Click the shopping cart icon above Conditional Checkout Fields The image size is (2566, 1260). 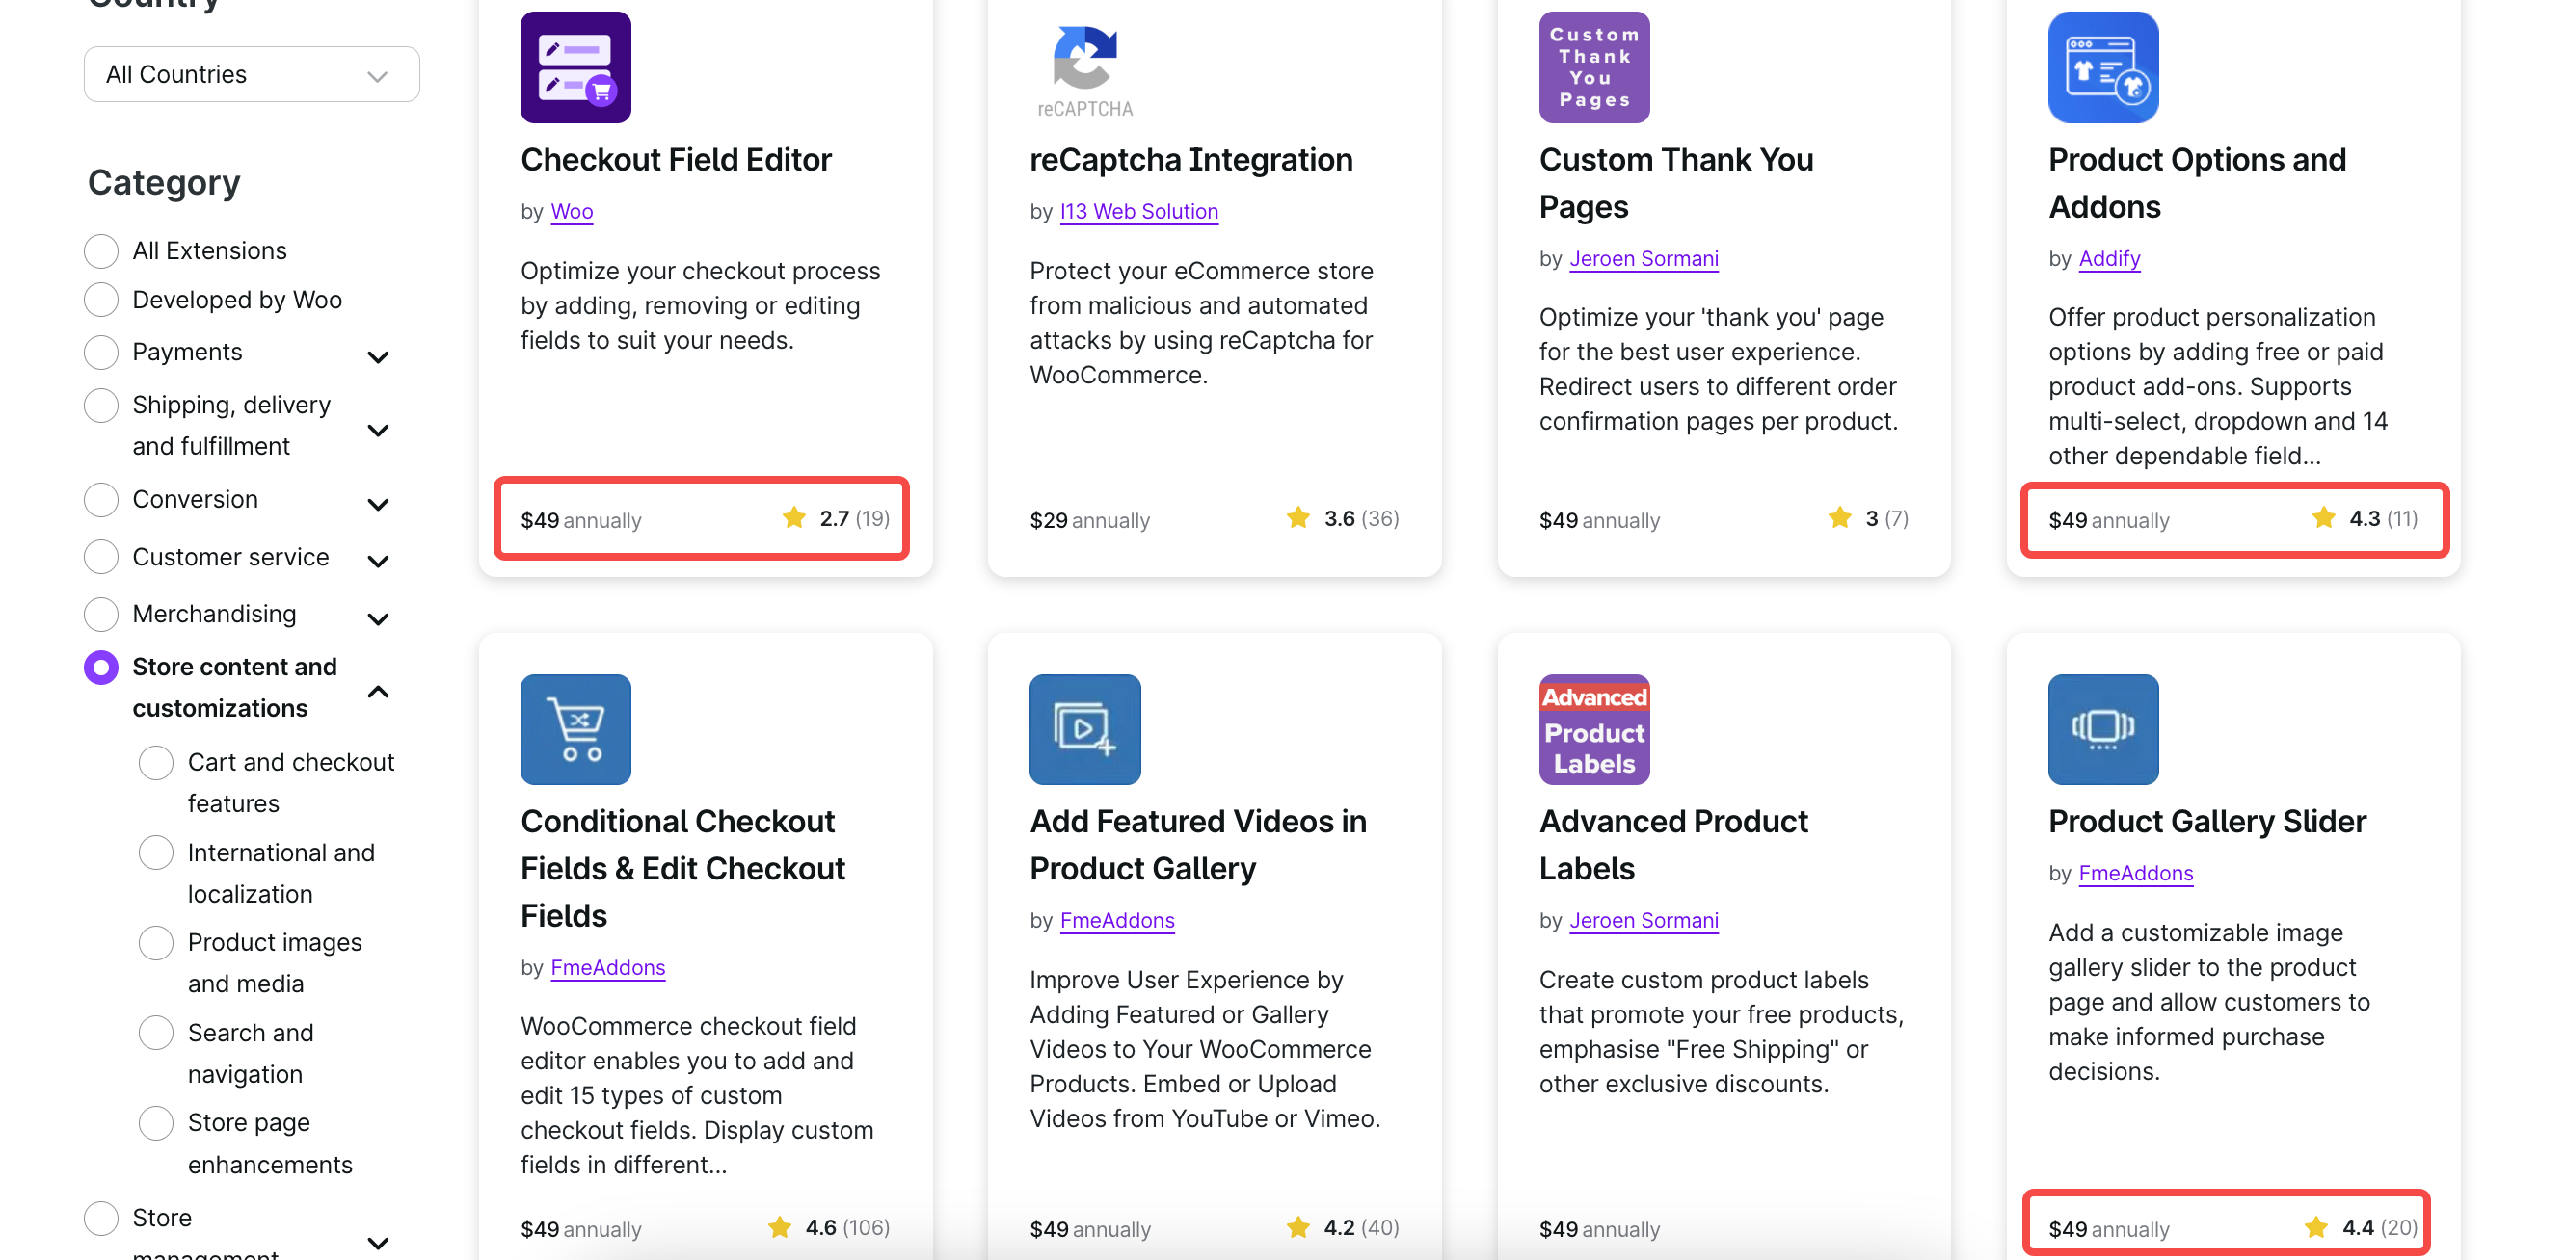[575, 729]
